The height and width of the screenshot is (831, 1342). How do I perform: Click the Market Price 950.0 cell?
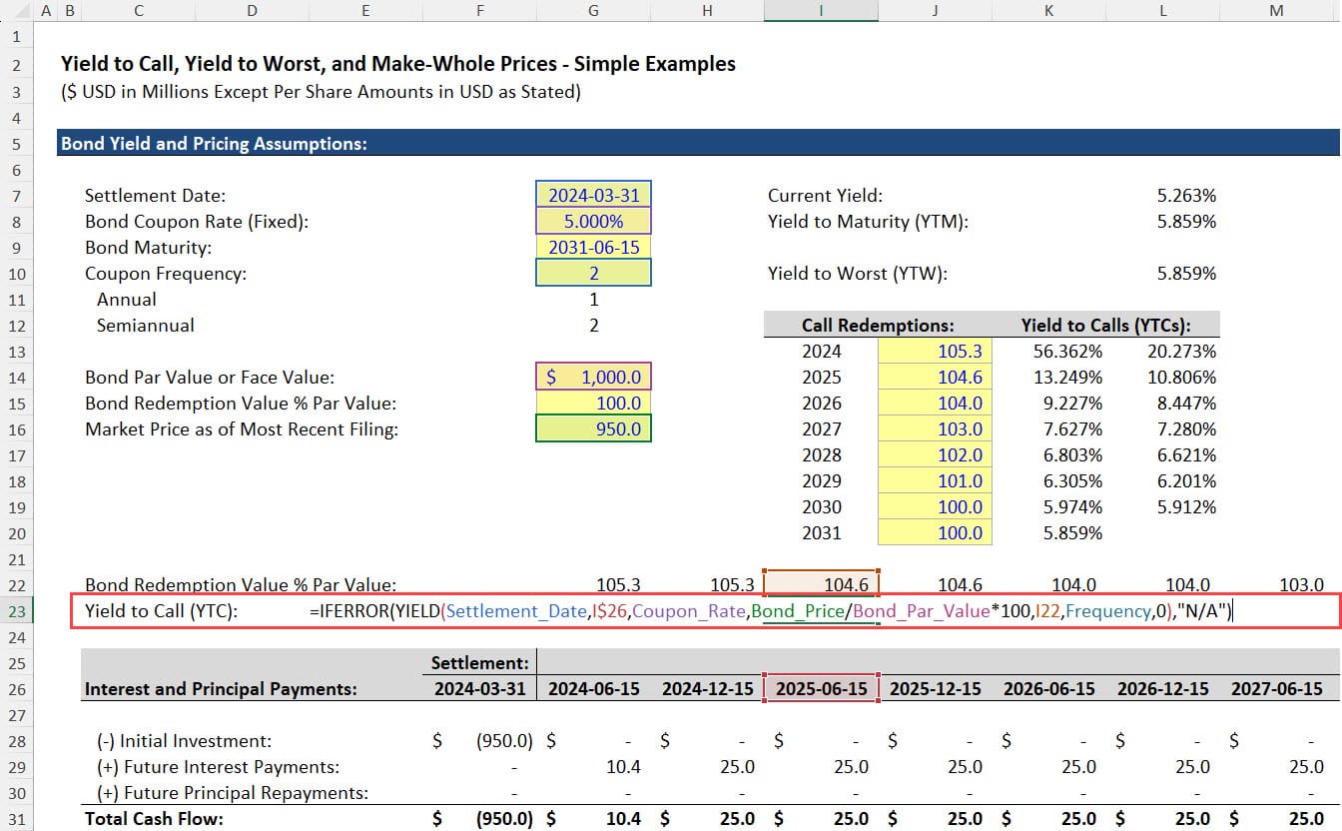pyautogui.click(x=593, y=429)
